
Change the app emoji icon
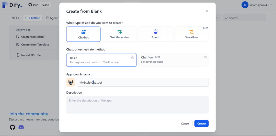click(x=71, y=82)
